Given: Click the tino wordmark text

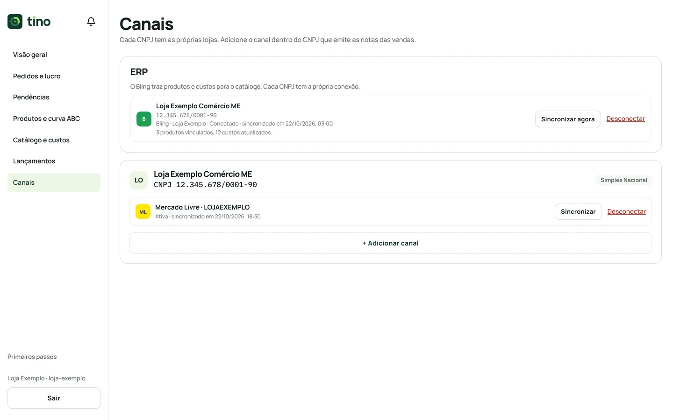Looking at the screenshot, I should 39,21.
